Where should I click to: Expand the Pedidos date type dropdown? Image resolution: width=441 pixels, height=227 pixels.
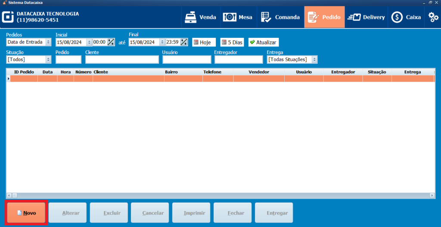click(48, 42)
